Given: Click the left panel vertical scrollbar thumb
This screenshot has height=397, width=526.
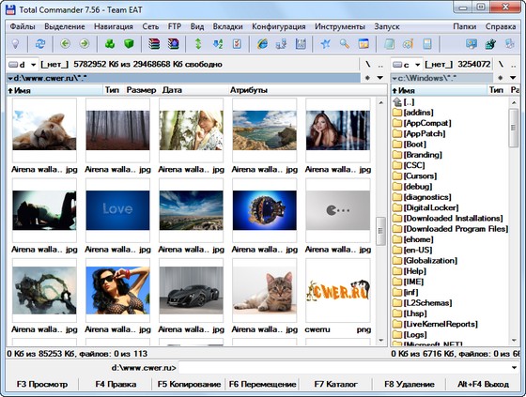Looking at the screenshot, I should tap(380, 231).
